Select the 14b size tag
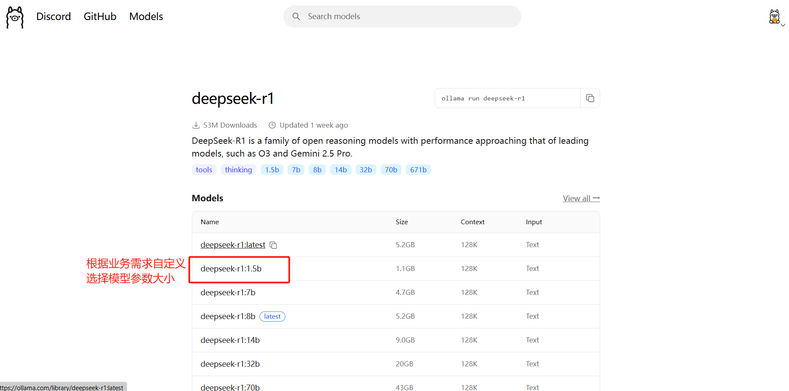This screenshot has height=391, width=789. click(341, 170)
